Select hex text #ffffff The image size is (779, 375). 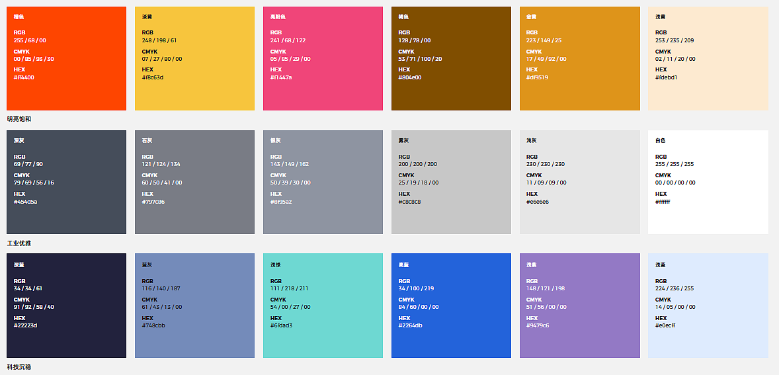tap(663, 202)
